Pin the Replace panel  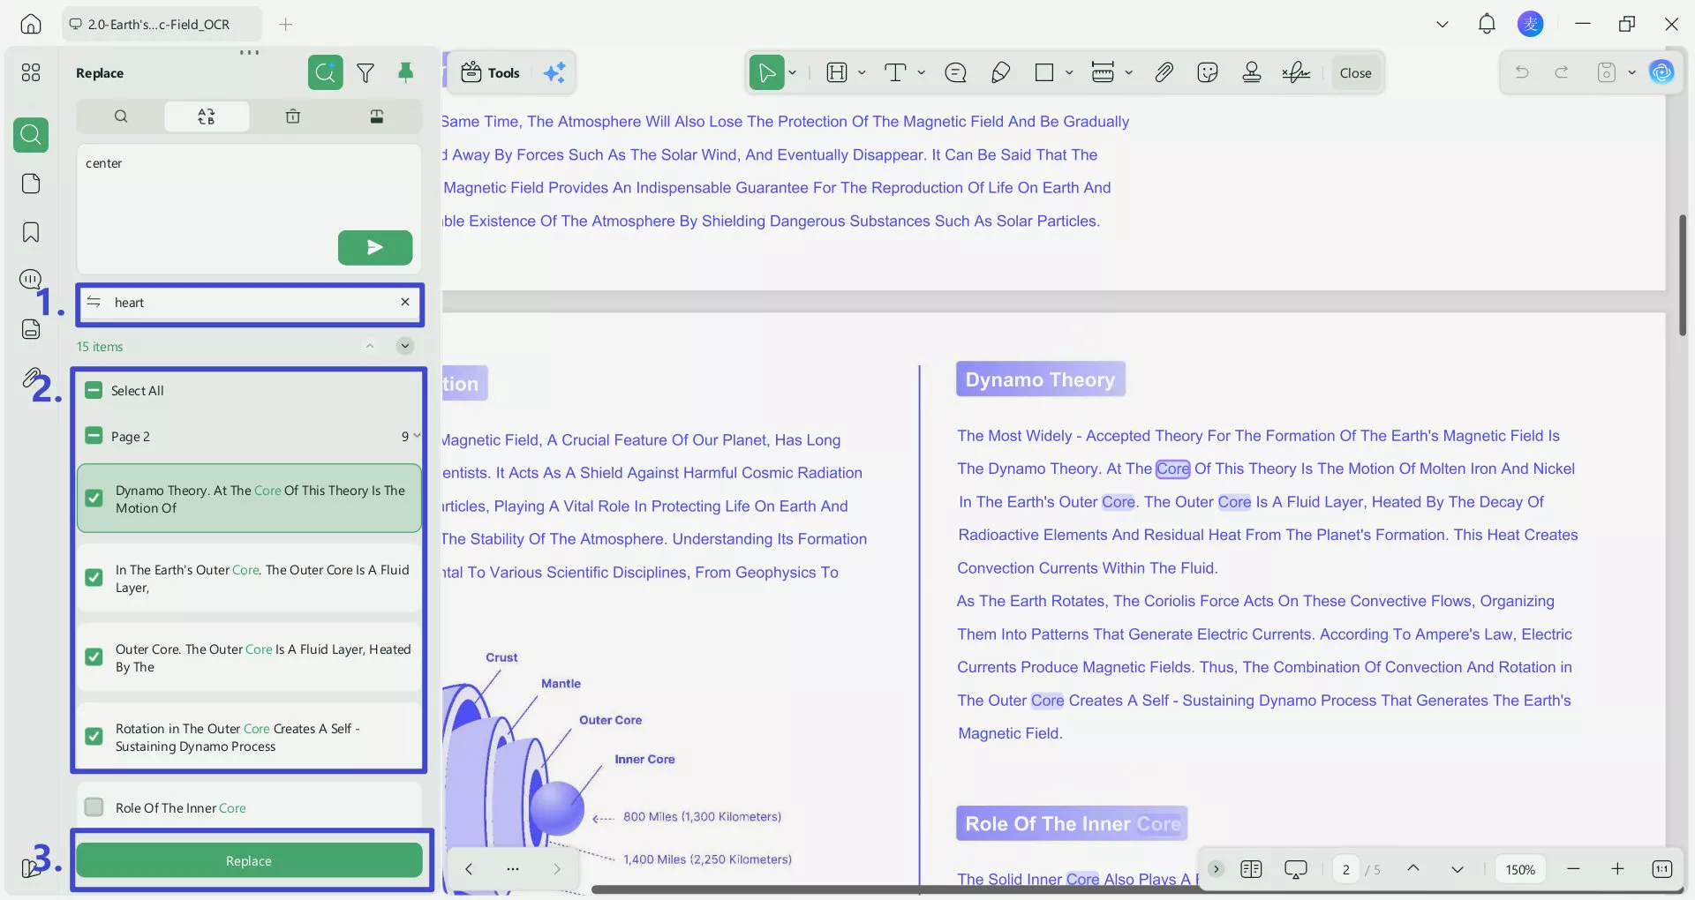(x=406, y=73)
